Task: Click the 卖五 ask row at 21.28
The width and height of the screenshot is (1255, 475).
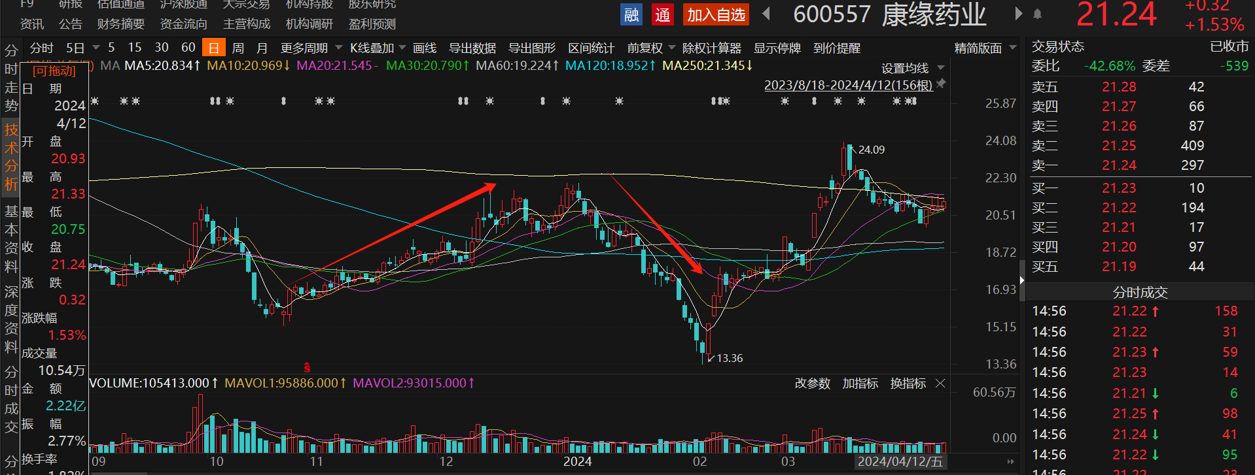Action: tap(1139, 87)
